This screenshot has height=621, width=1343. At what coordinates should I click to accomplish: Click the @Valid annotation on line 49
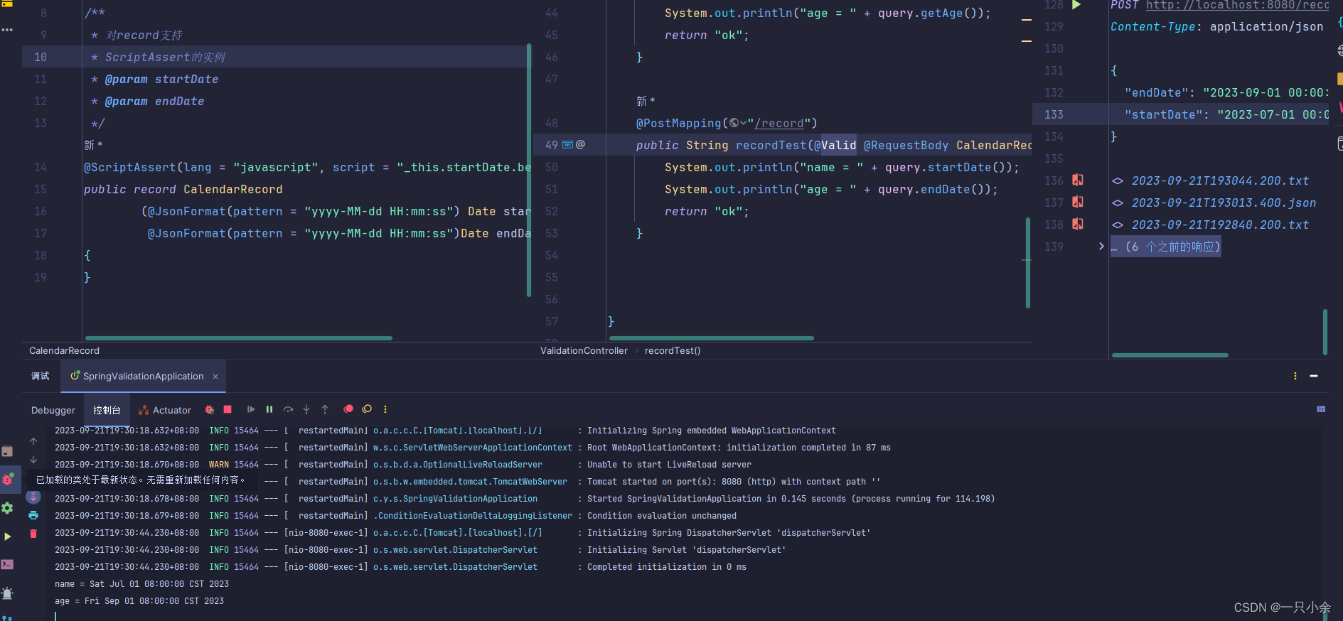[x=835, y=145]
